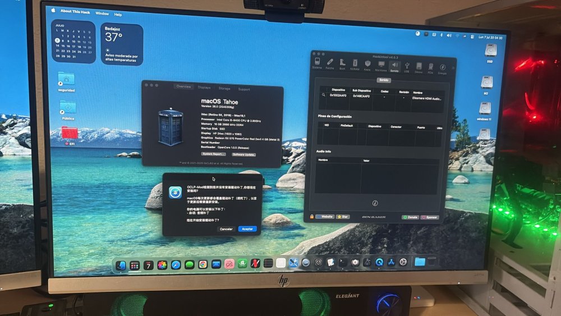Click the Software Update button
561x316 pixels.
coord(243,154)
